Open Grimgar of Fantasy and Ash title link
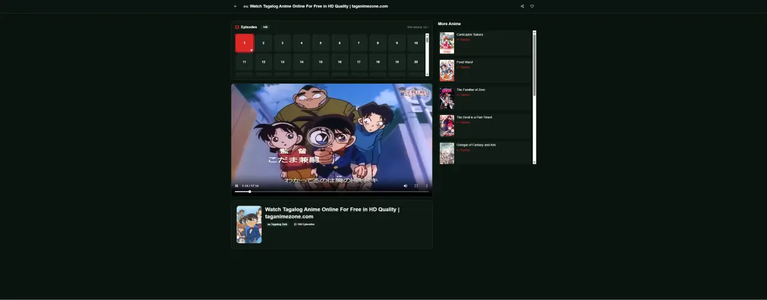 click(476, 145)
